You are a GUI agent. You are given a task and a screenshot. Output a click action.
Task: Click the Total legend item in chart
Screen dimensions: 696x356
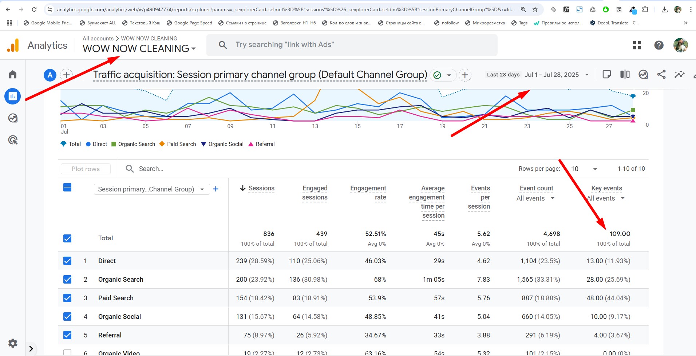[x=71, y=144]
